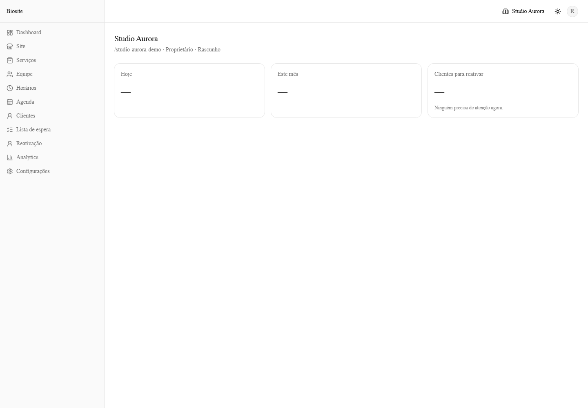Image resolution: width=588 pixels, height=408 pixels.
Task: Click the Clientes para reativar card
Action: coord(503,91)
